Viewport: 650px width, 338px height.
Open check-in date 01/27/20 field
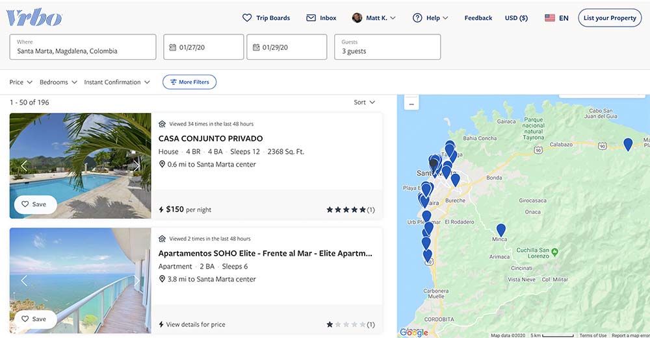203,47
